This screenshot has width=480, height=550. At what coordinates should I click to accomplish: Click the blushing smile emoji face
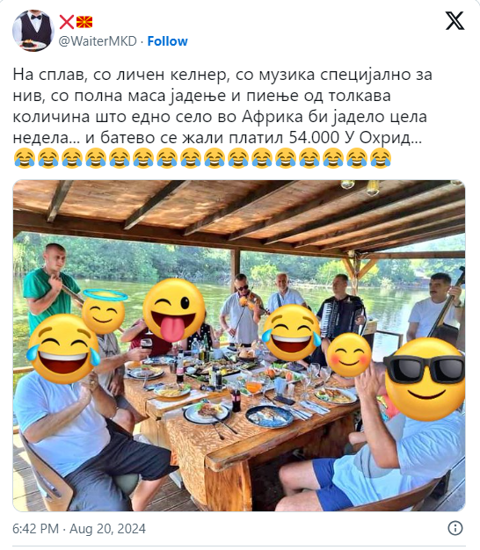[349, 355]
